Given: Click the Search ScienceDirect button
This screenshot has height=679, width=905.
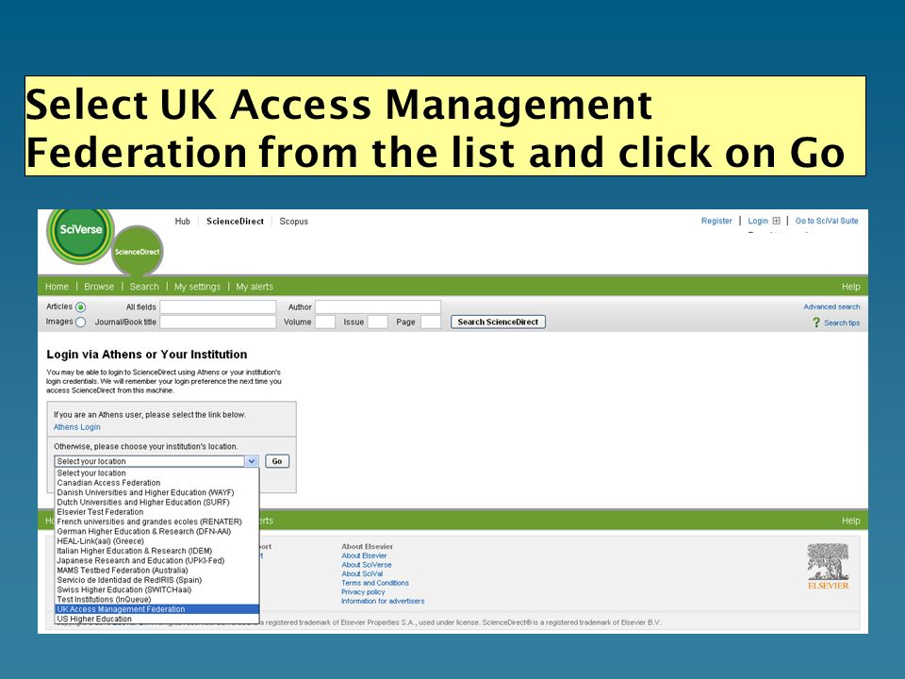Looking at the screenshot, I should pos(498,322).
